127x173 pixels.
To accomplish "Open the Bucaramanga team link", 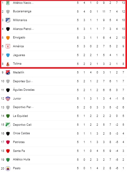I will 22,11.
